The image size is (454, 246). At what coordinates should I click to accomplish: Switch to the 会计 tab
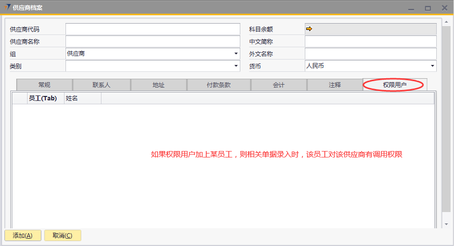[x=279, y=85]
